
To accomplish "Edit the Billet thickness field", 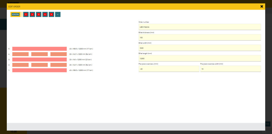I will (x=200, y=37).
